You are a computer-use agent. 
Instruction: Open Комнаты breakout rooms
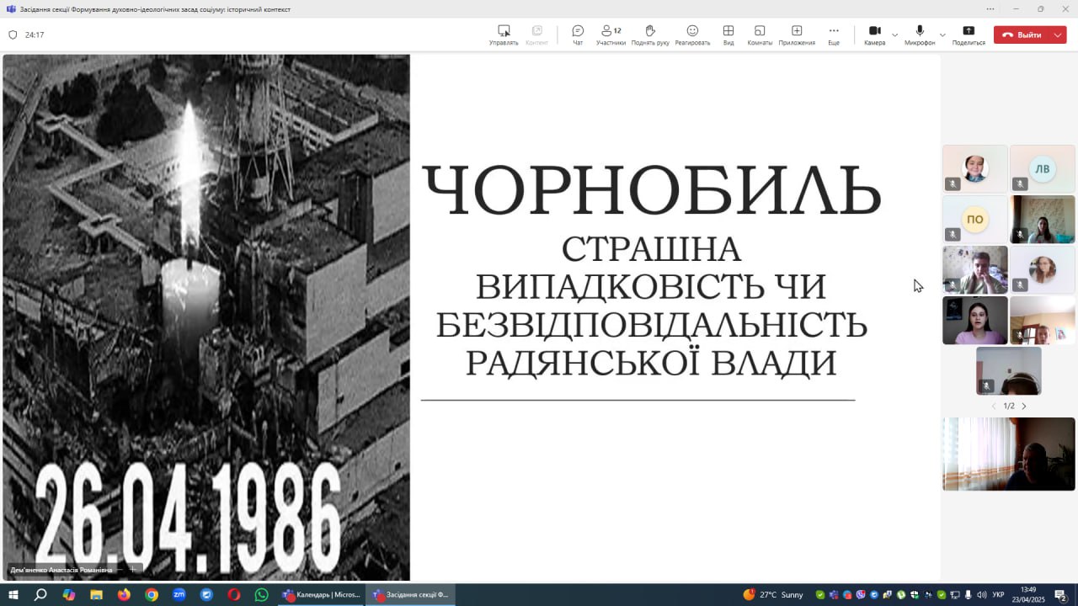click(760, 35)
